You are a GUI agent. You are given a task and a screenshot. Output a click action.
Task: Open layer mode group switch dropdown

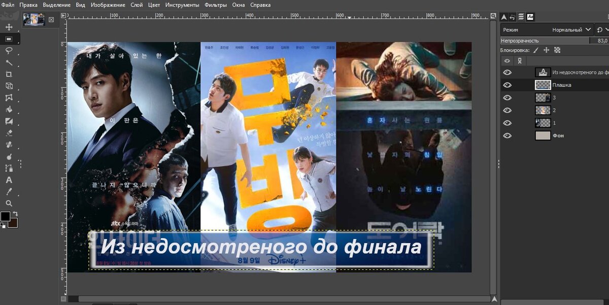click(x=602, y=30)
